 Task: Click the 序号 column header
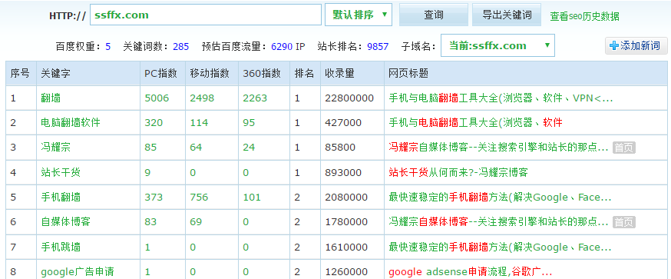20,74
